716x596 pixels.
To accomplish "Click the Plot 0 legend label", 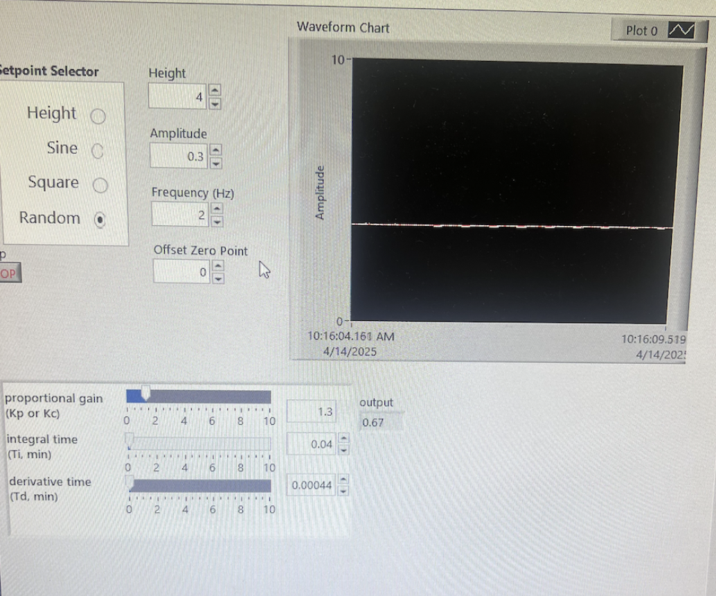I will pos(642,30).
